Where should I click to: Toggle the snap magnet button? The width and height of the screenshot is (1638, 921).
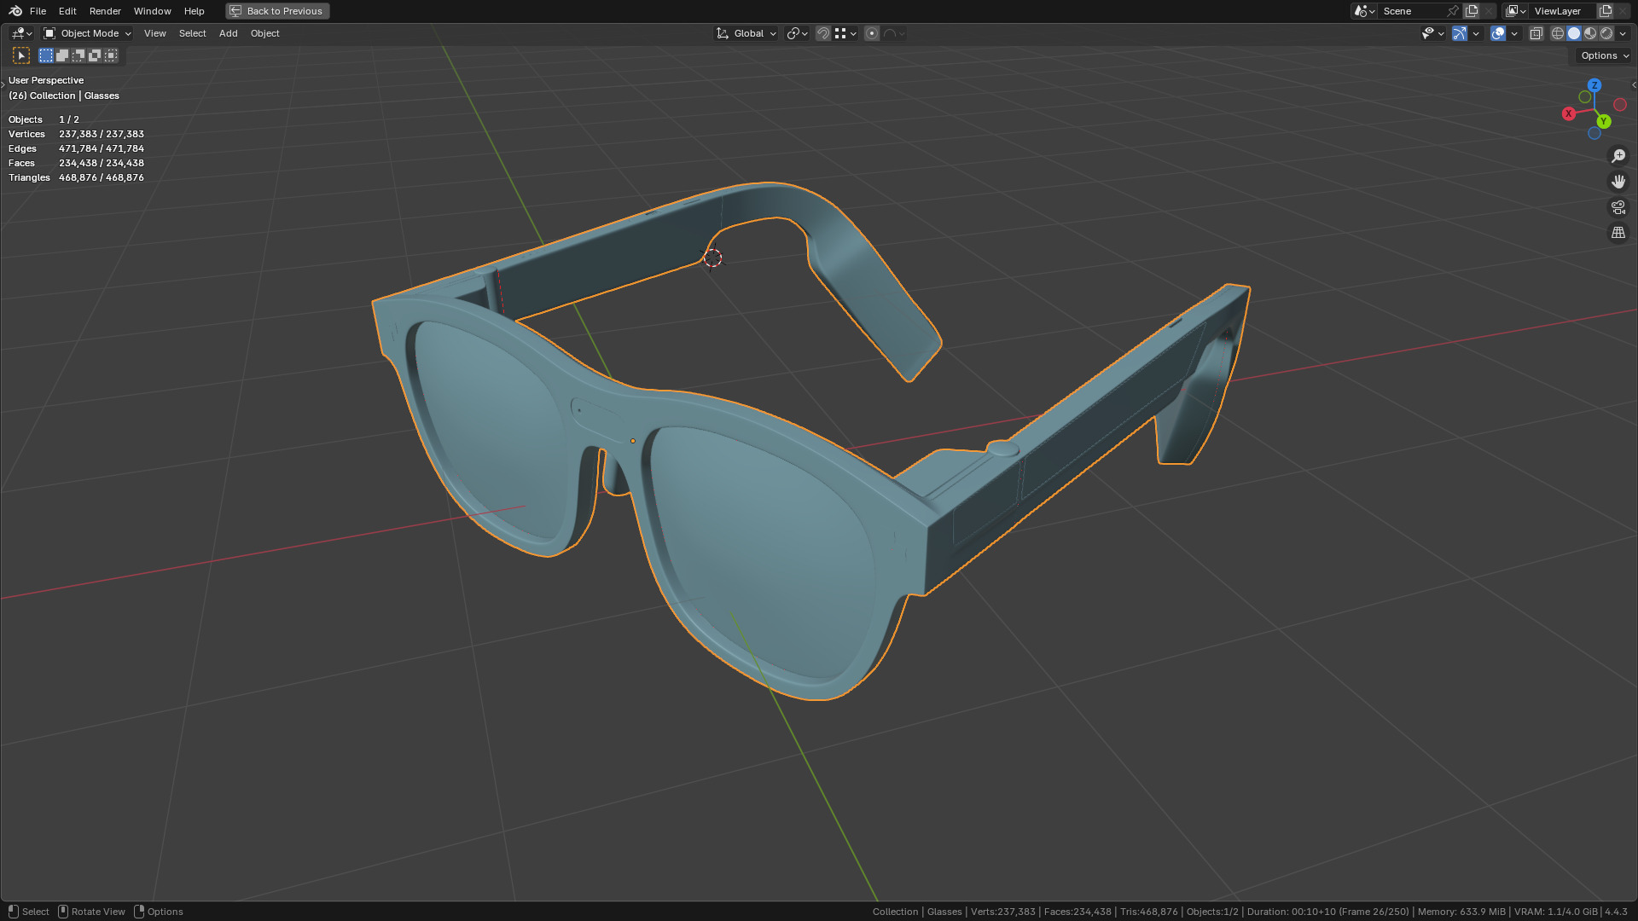coord(823,33)
